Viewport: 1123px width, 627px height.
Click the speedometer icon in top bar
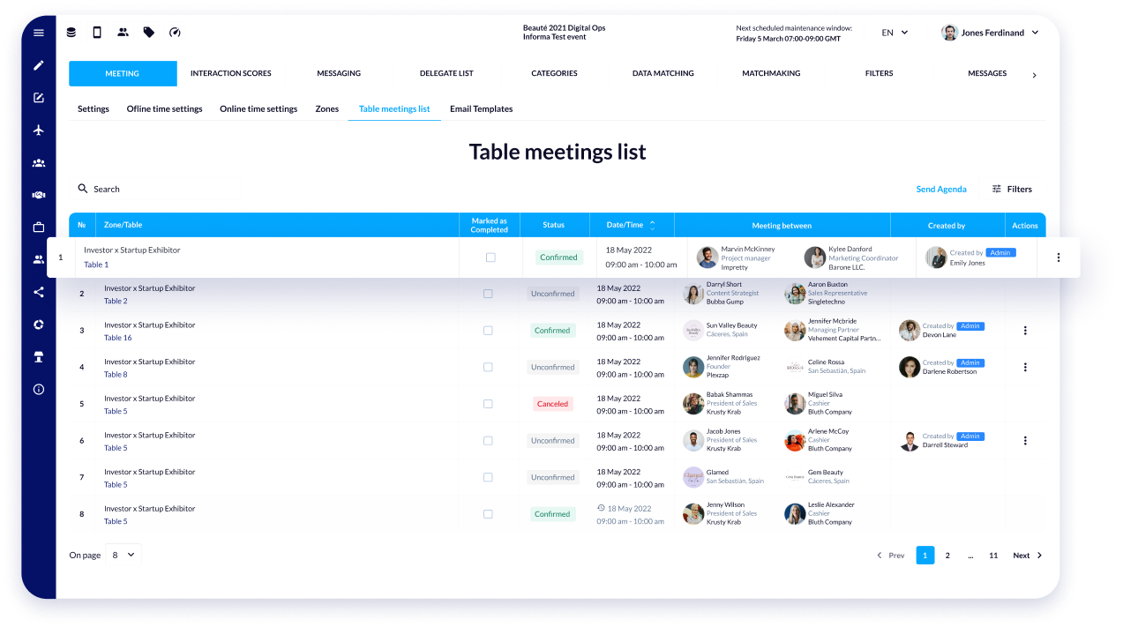[175, 33]
